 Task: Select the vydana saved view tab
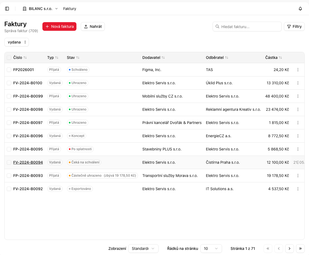14,42
